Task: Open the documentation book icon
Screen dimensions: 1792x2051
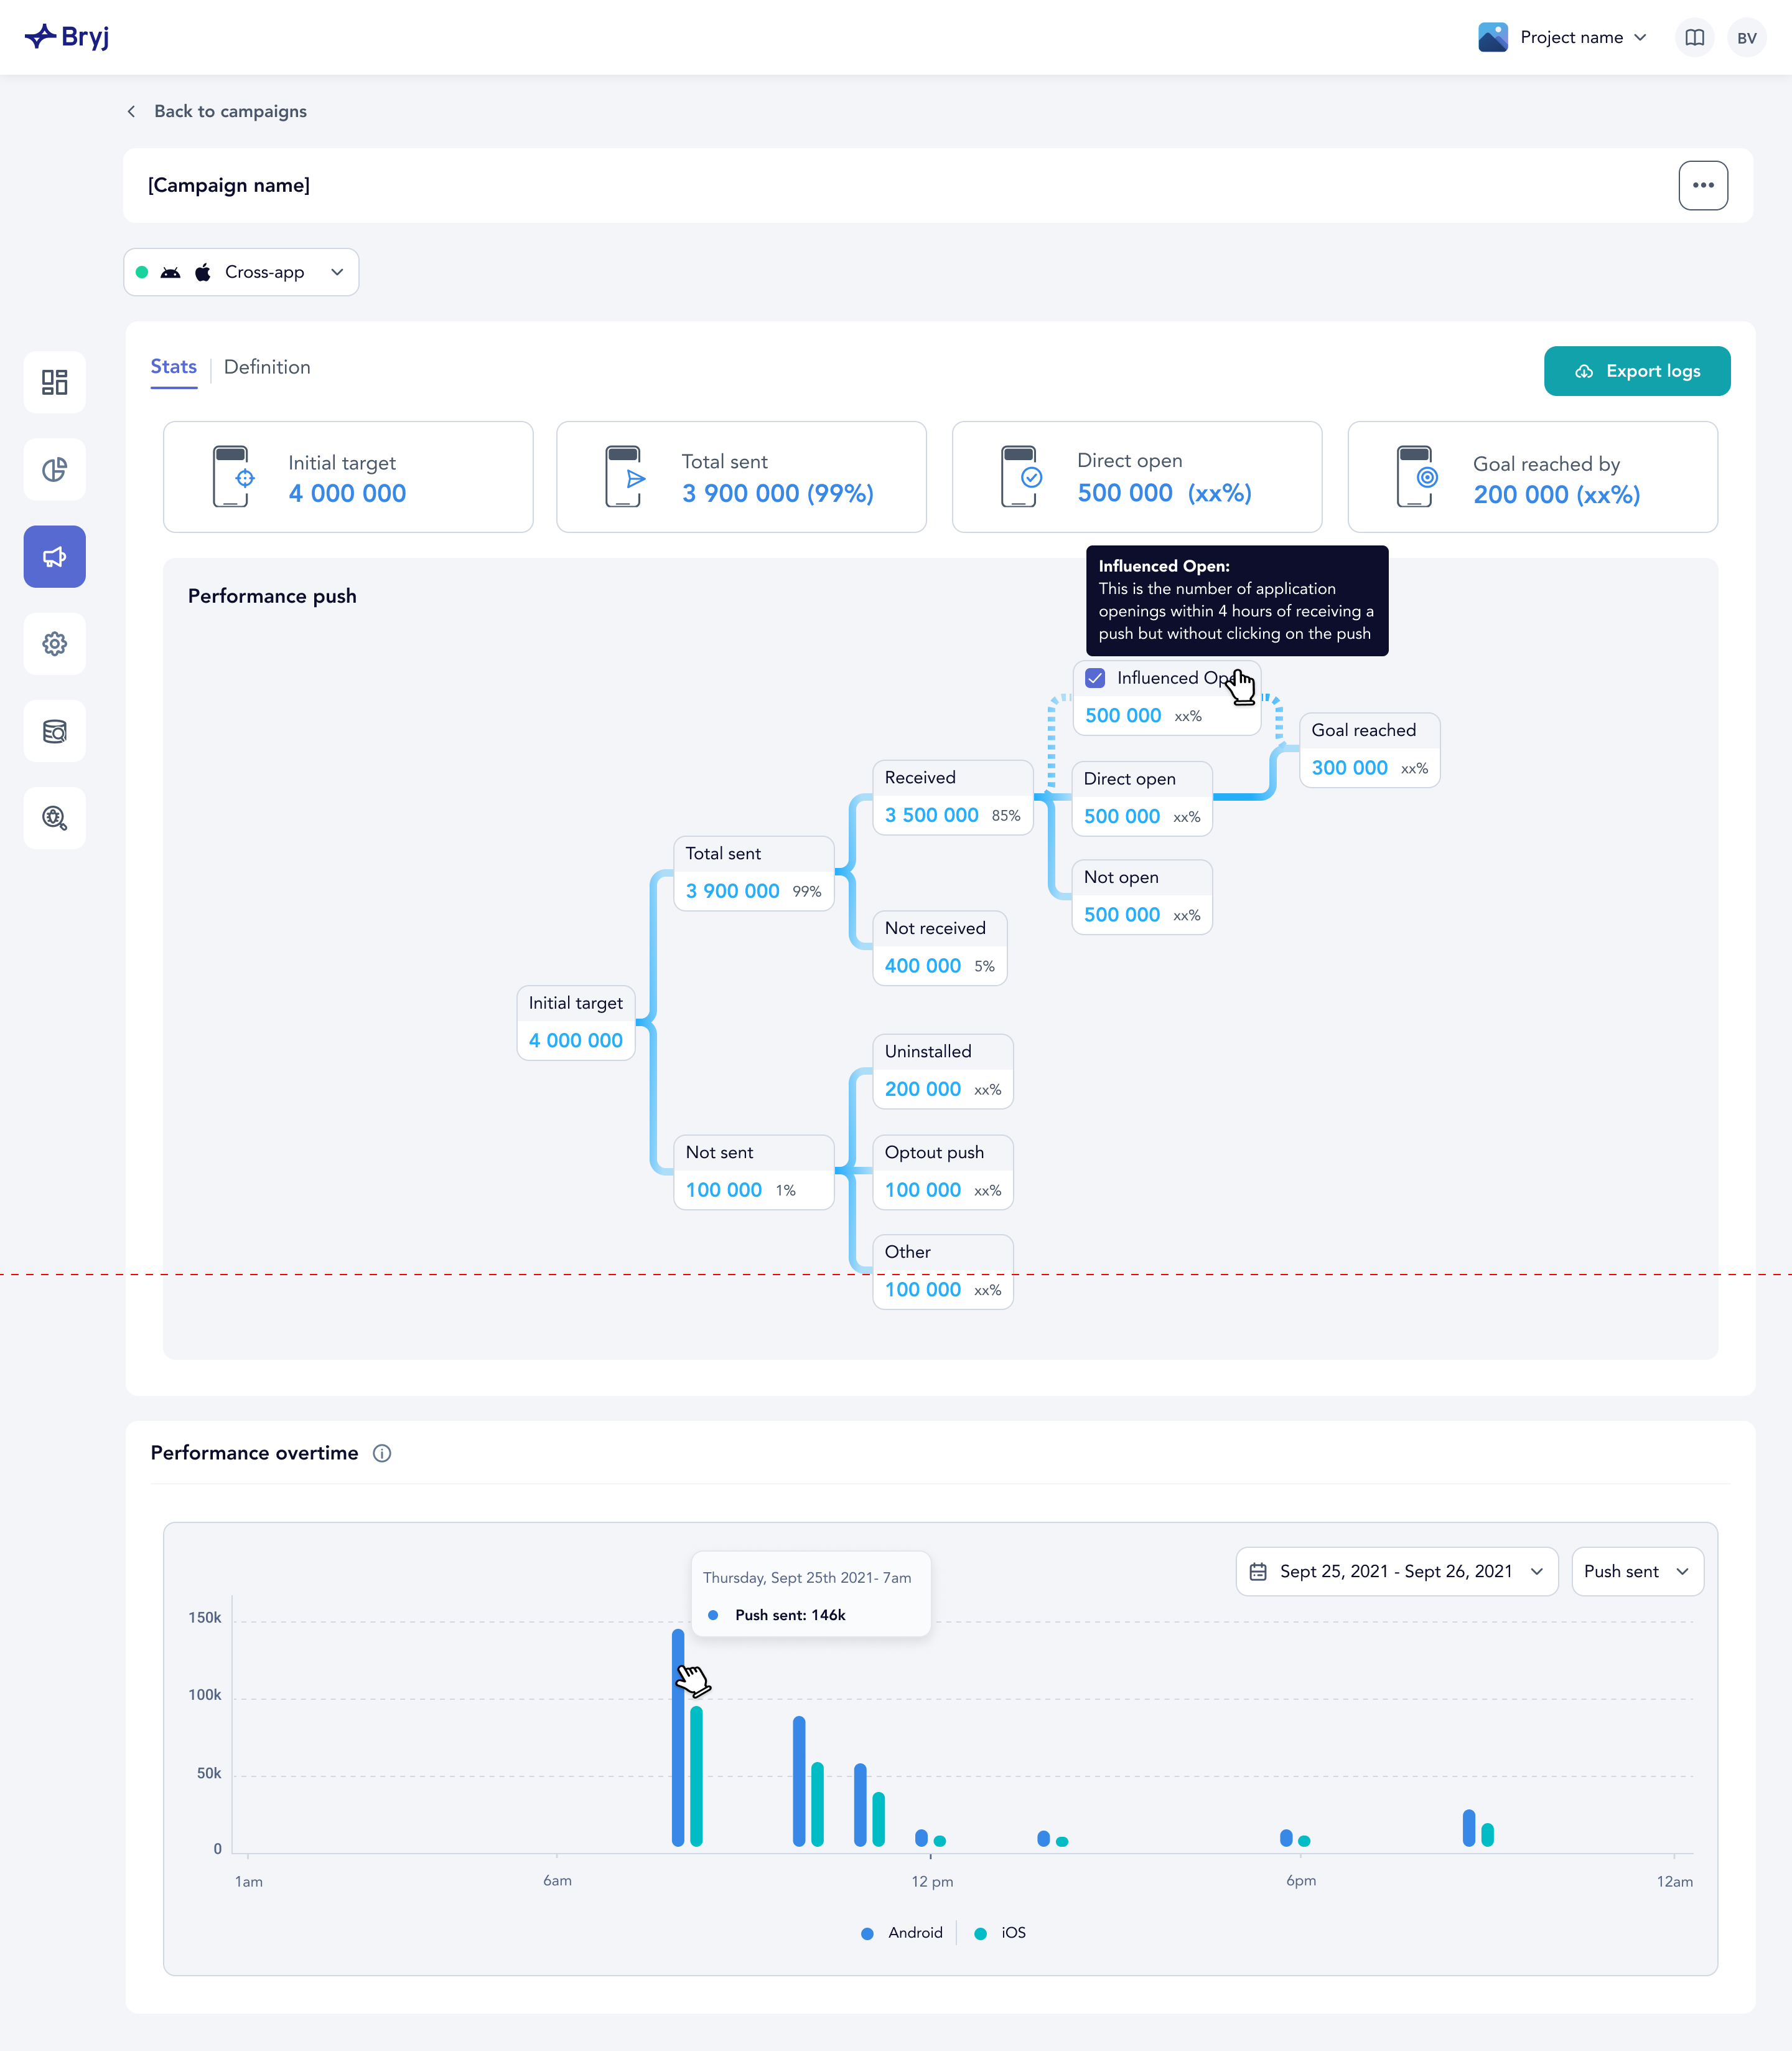Action: tap(1694, 37)
